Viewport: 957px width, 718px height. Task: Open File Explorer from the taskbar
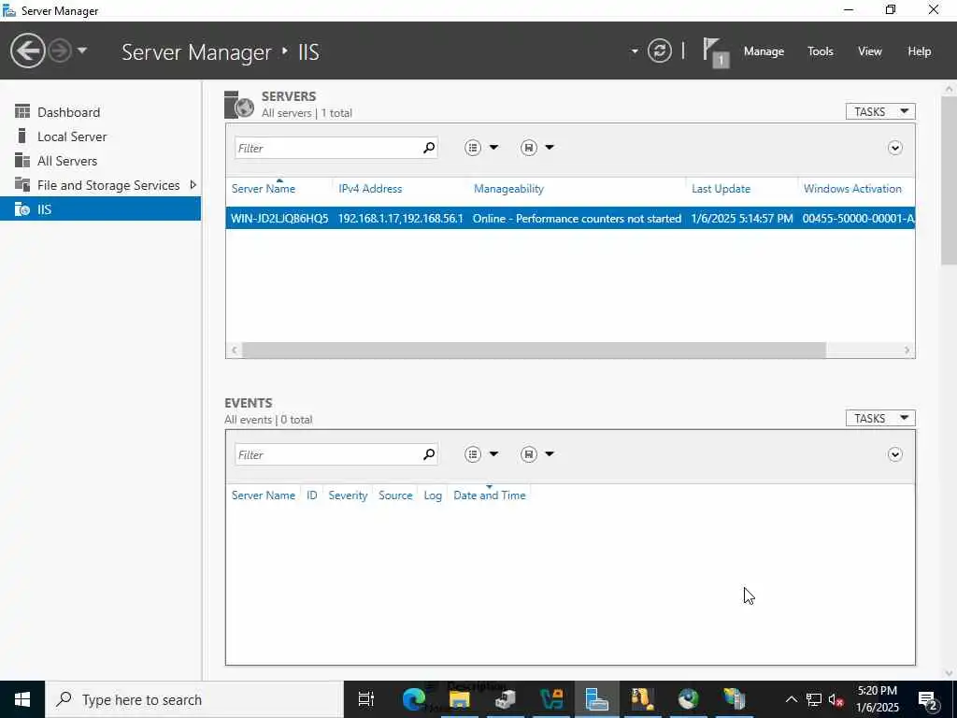coord(460,699)
